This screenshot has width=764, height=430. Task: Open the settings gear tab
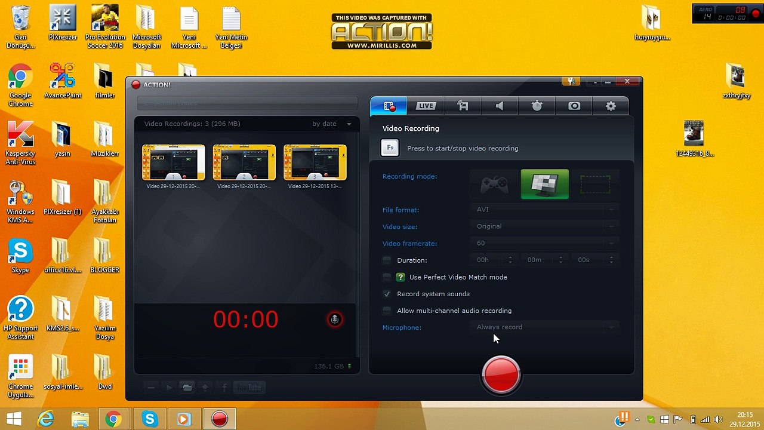click(x=611, y=106)
